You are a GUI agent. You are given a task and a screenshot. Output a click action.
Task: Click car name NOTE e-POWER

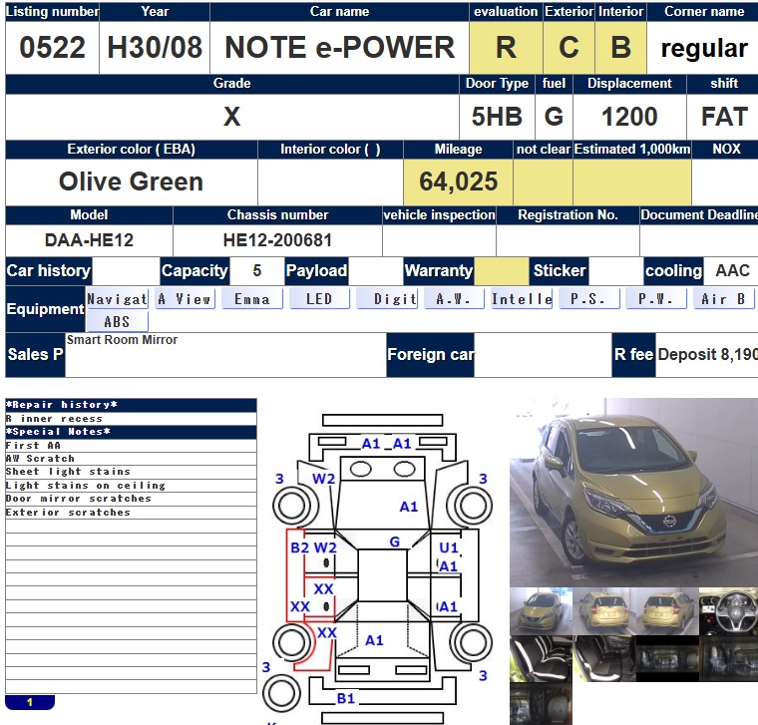tap(339, 47)
